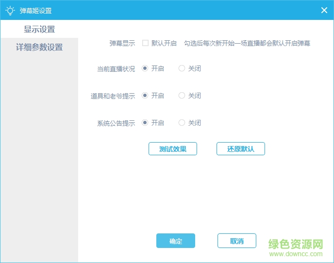334x263 pixels.
Task: Click the 还原默认 button
Action: [x=240, y=149]
